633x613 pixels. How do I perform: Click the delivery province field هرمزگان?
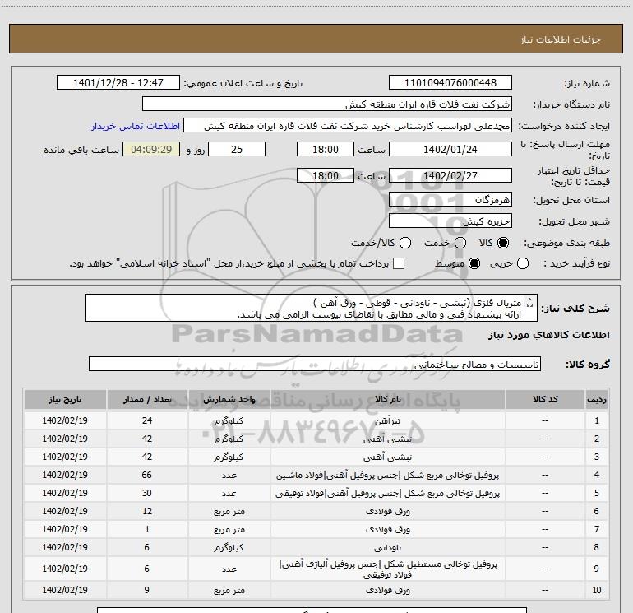click(450, 200)
